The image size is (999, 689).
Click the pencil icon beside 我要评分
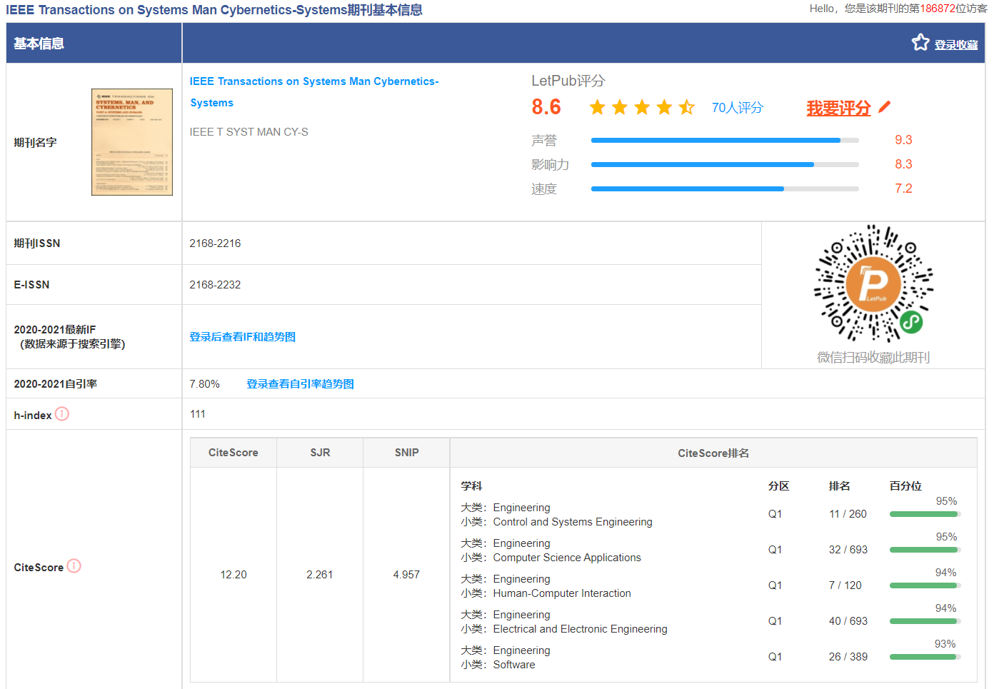[885, 107]
